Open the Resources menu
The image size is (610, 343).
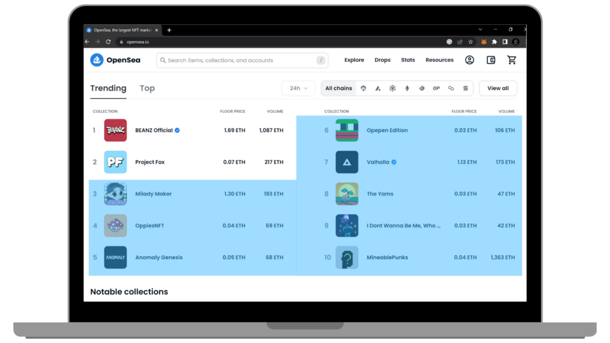point(439,60)
